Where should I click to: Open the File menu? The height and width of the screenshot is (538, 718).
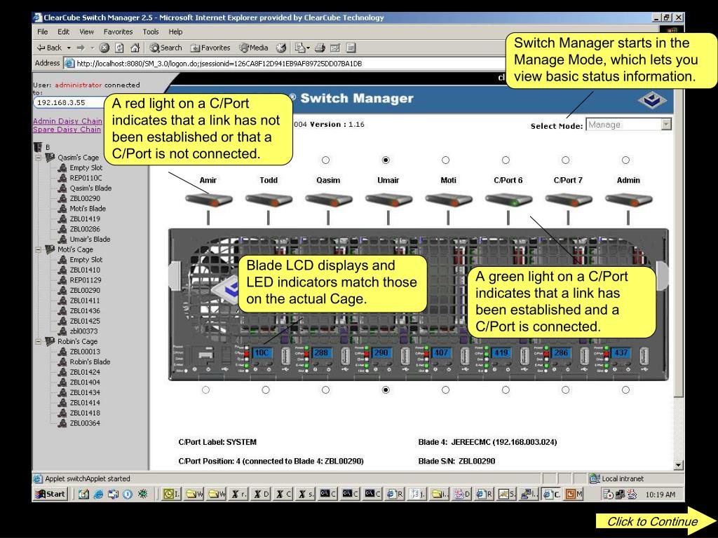click(43, 32)
